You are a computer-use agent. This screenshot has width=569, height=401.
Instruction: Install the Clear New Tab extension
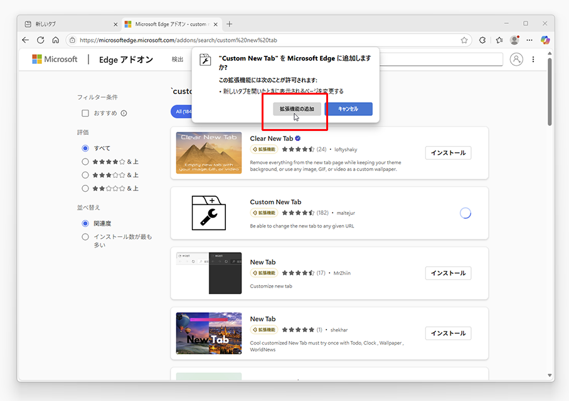click(x=448, y=153)
